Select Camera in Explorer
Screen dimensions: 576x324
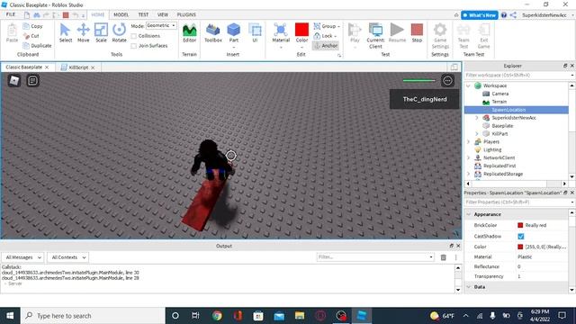[x=500, y=94]
